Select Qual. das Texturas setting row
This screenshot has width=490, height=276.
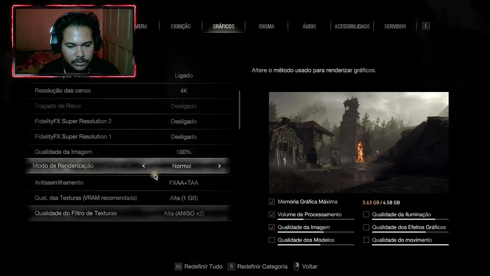coord(129,198)
